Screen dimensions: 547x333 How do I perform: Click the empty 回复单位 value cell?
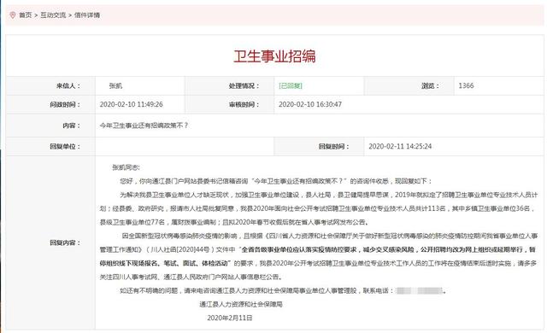[x=185, y=146]
